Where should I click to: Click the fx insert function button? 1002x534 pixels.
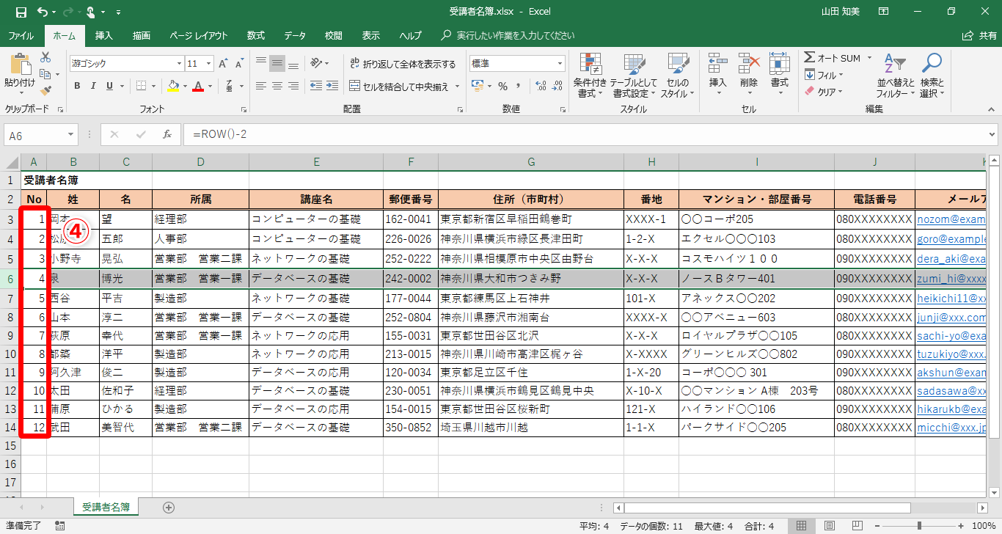pos(167,134)
